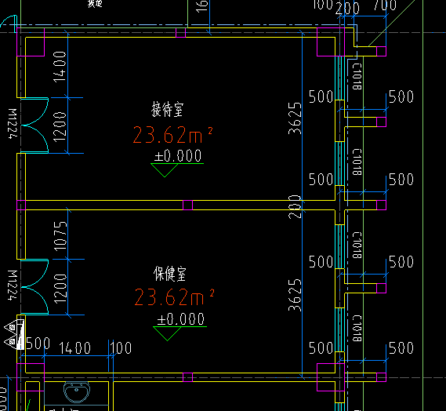This screenshot has height=411, width=446.
Task: Click the 100 dimension right of horizontal 1400
Action: 121,347
